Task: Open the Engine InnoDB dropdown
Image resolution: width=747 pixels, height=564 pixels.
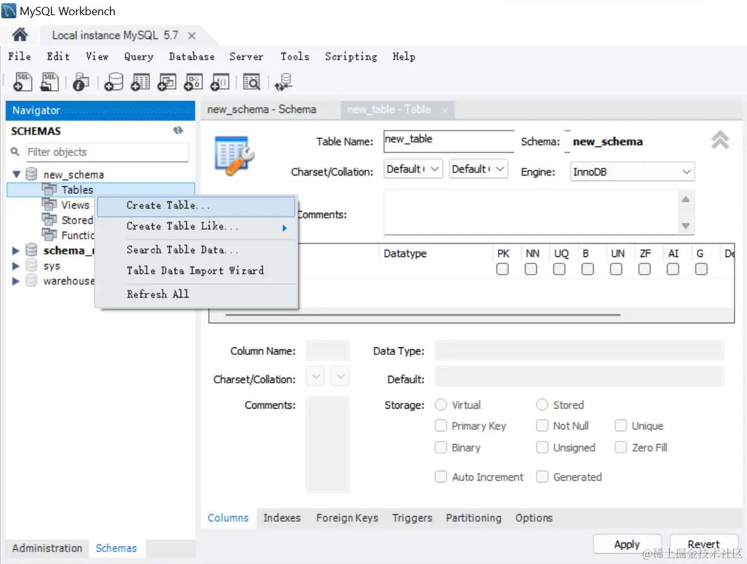Action: point(632,172)
